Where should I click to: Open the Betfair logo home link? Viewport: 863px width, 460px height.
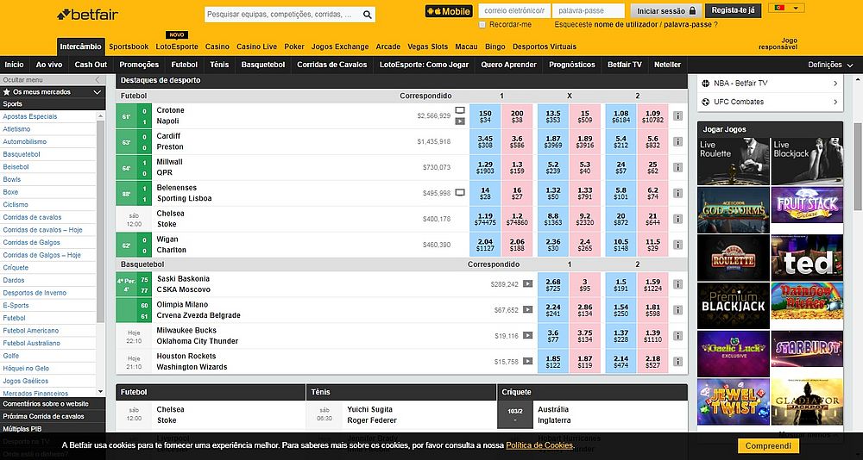pyautogui.click(x=87, y=15)
